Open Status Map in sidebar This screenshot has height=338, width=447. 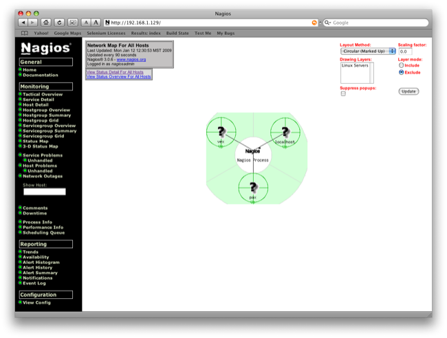[x=36, y=142]
